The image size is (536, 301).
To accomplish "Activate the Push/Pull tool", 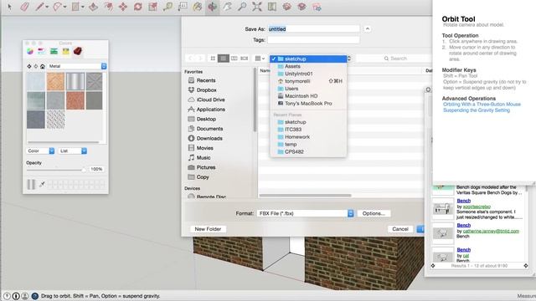I will click(93, 7).
